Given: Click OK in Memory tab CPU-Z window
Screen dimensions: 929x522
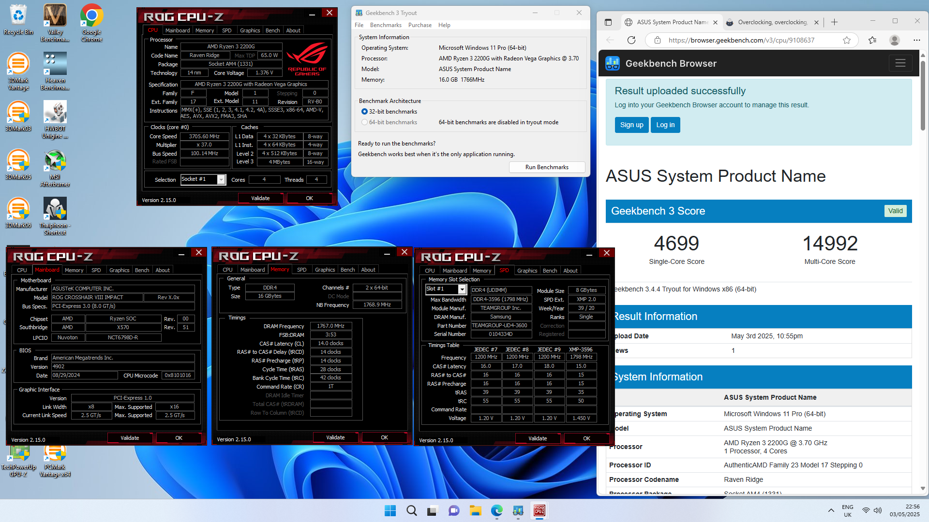Looking at the screenshot, I should coord(384,437).
